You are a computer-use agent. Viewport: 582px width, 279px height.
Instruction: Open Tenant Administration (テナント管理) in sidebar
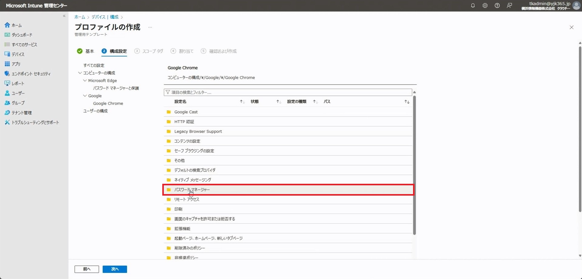(x=22, y=113)
